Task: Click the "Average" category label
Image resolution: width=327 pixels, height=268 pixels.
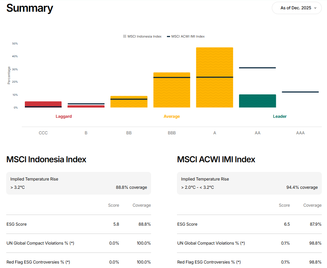Action: click(x=172, y=116)
